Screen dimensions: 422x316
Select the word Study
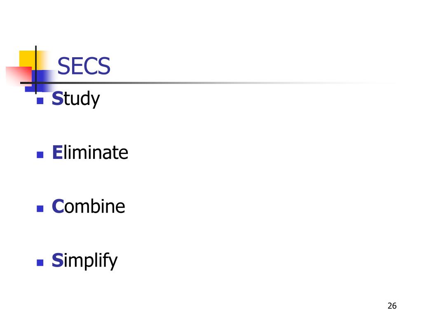click(76, 99)
